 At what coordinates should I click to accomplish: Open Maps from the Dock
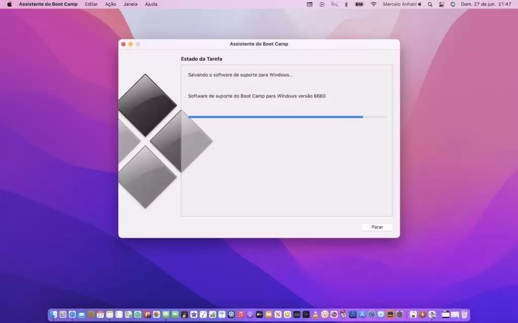click(x=128, y=314)
